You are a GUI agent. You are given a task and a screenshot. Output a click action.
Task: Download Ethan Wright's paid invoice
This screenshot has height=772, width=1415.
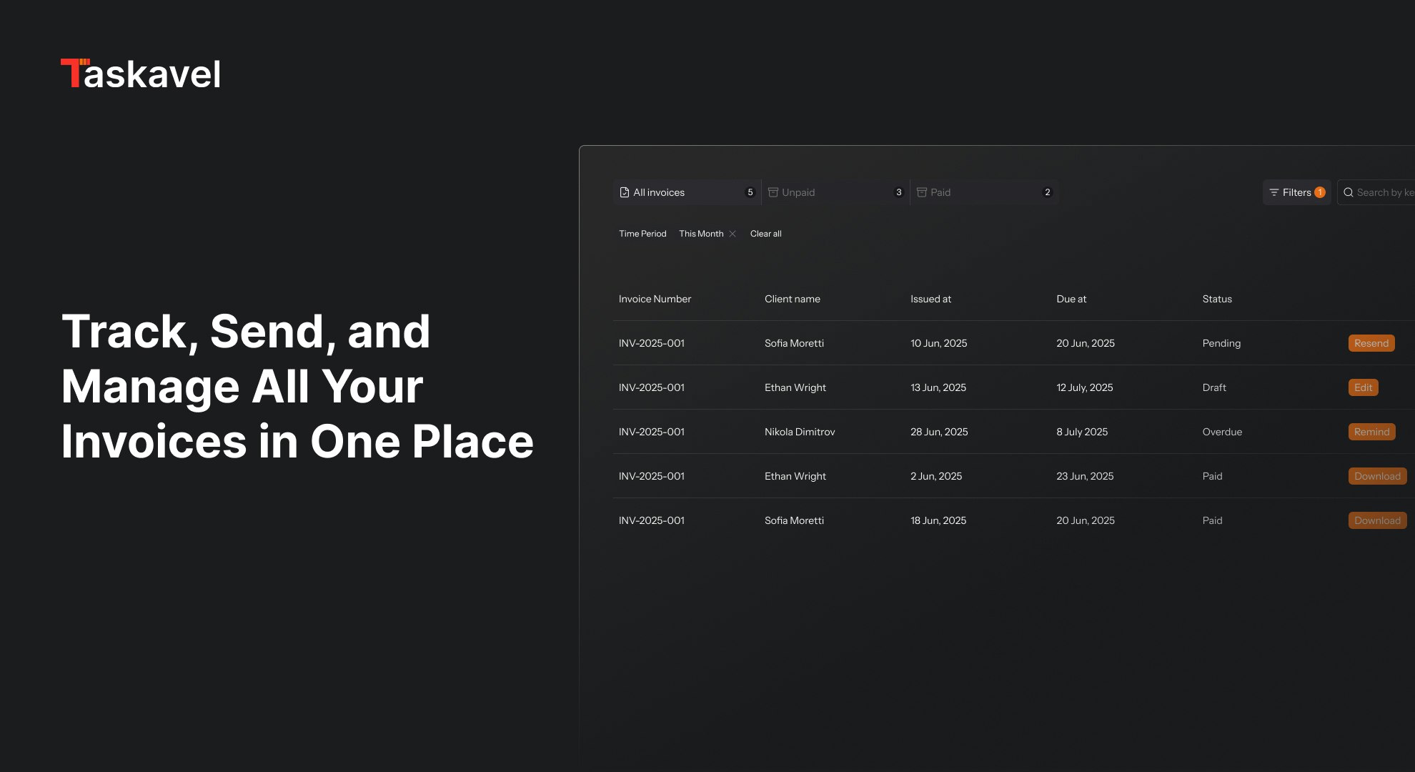click(1376, 476)
